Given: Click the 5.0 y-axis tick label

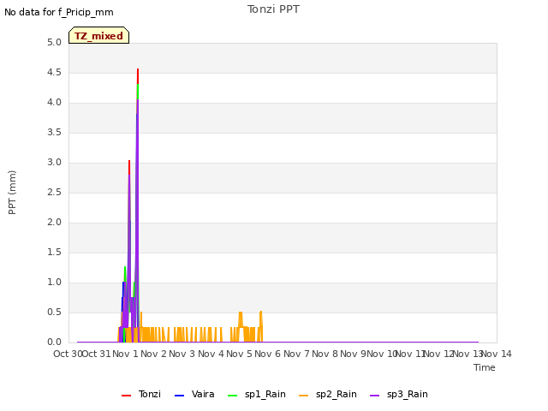Looking at the screenshot, I should tap(54, 43).
